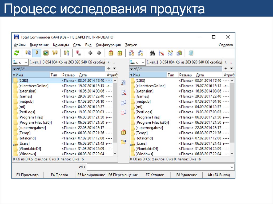
Task: Select [Users] folder in left panel
Action: pos(63,144)
